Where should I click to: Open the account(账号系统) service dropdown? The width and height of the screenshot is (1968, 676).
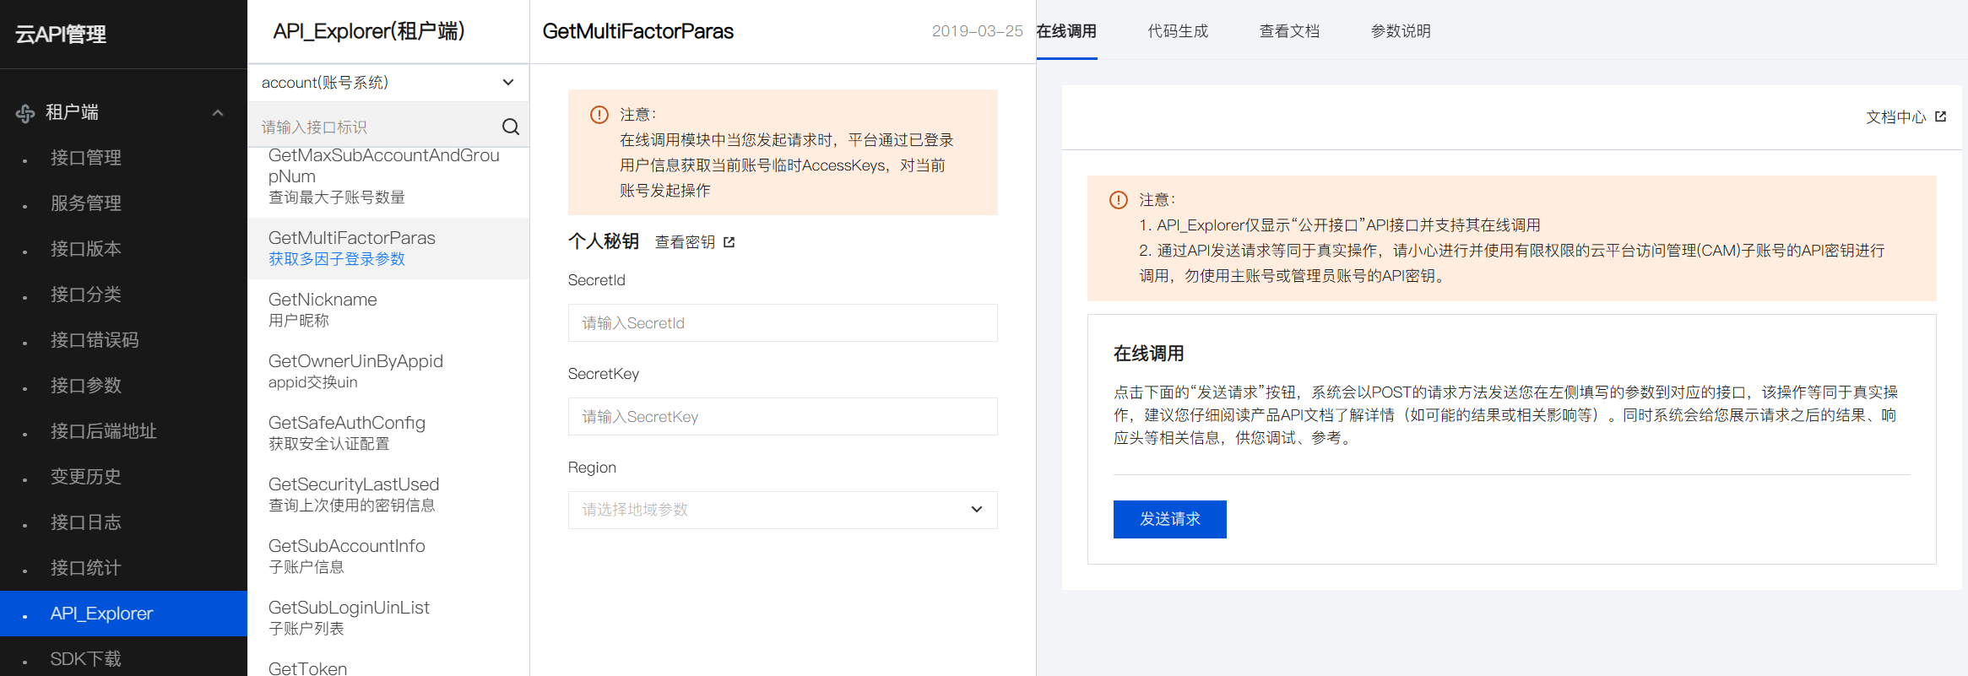388,83
